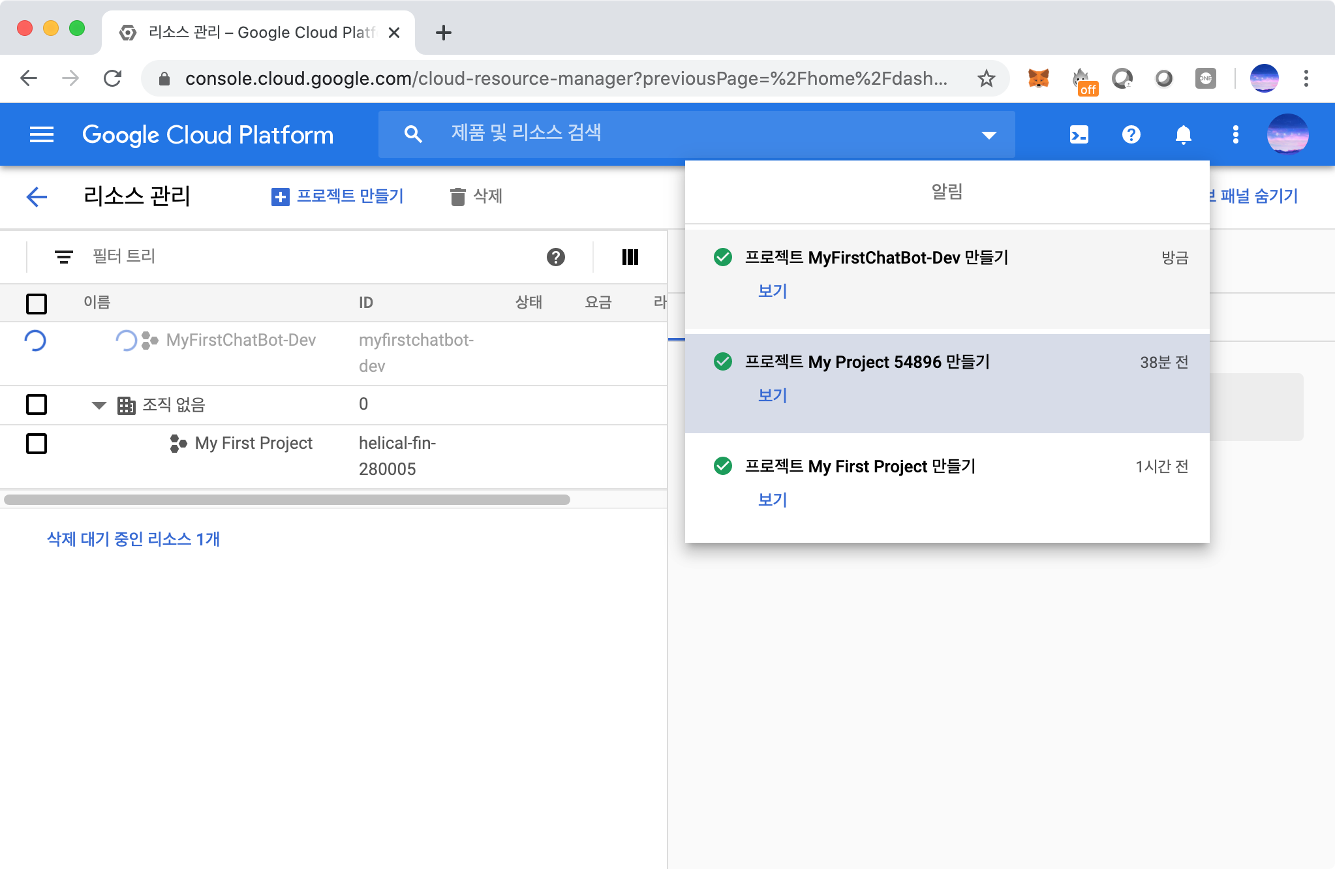
Task: Check the My First Project checkbox
Action: pyautogui.click(x=37, y=444)
